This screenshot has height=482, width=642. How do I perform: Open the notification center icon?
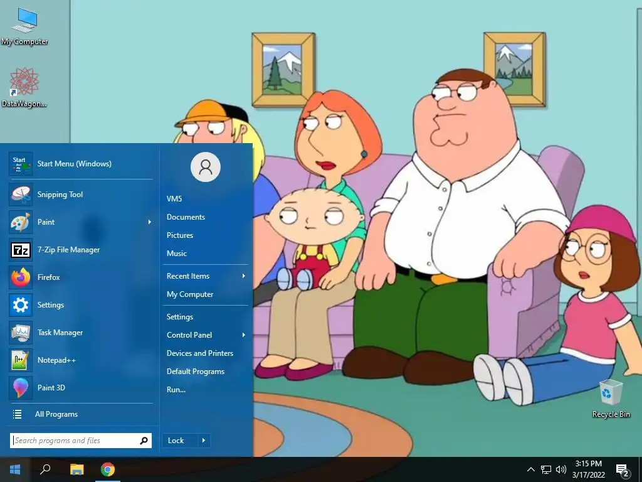(623, 470)
